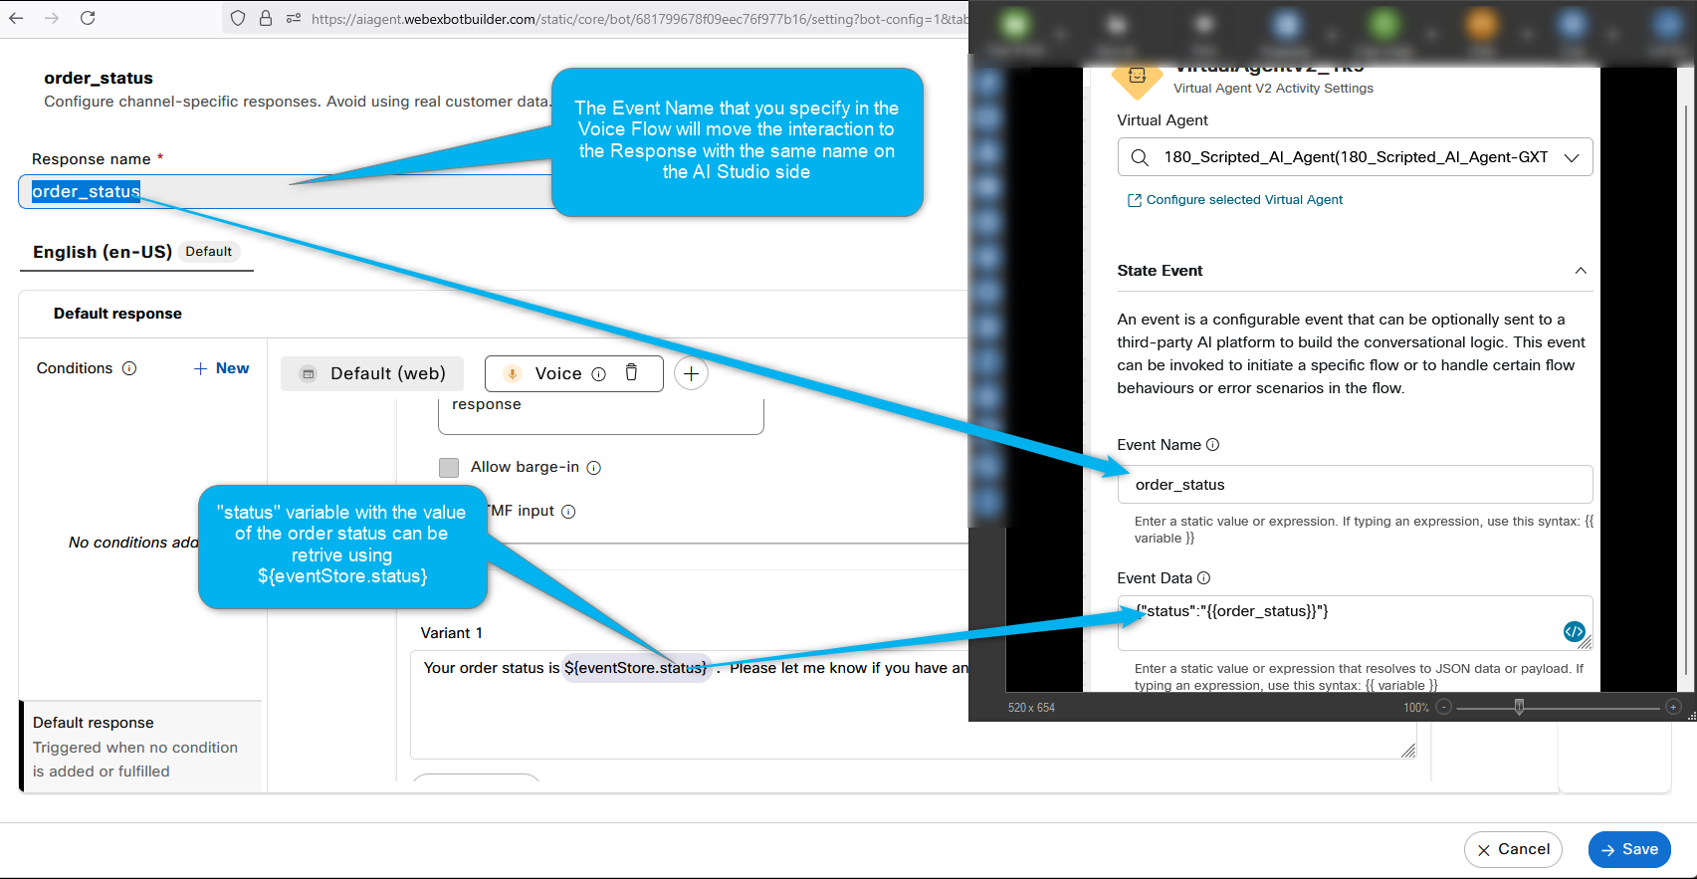The image size is (1697, 879).
Task: Collapse the State Event section
Action: [1580, 271]
